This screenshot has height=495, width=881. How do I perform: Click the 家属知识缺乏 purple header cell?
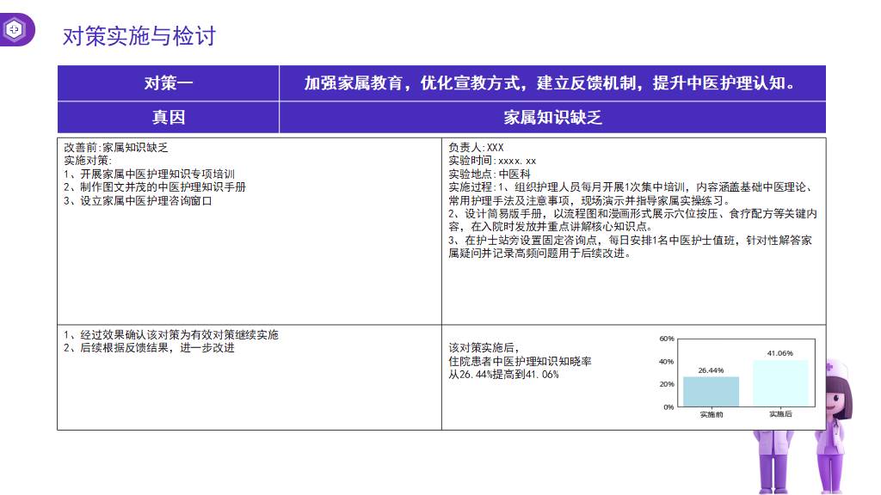tap(551, 118)
